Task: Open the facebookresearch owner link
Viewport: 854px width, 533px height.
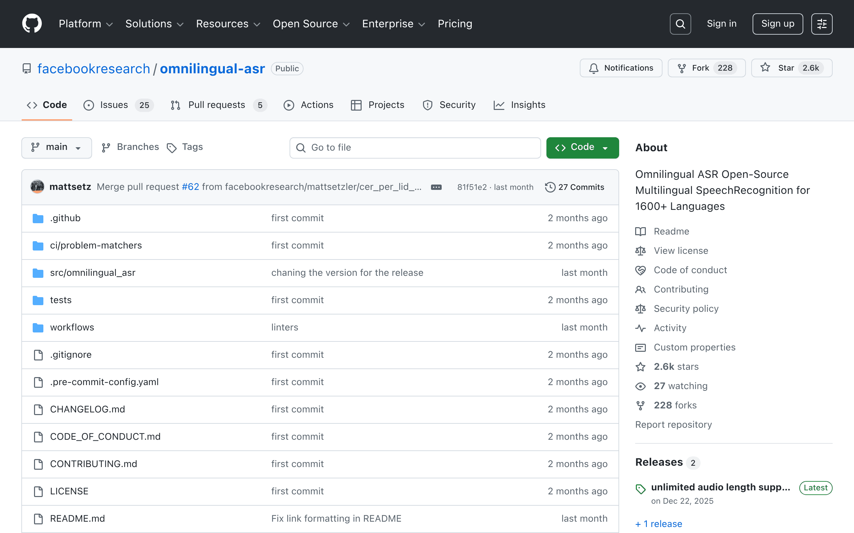Action: coord(94,69)
